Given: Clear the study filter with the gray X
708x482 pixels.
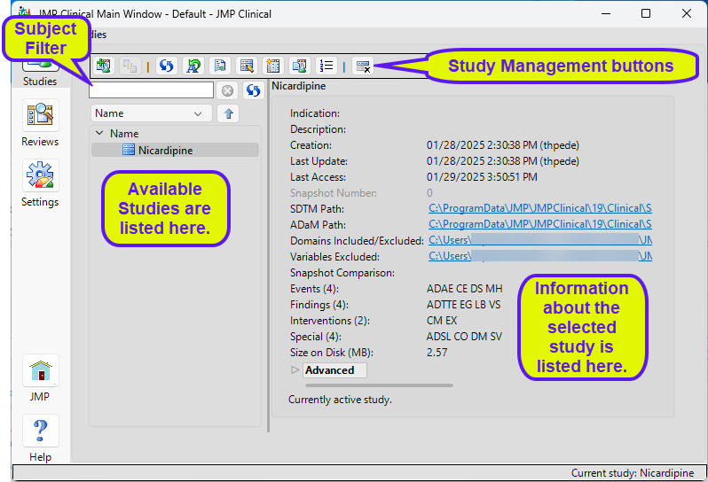Looking at the screenshot, I should click(x=227, y=90).
